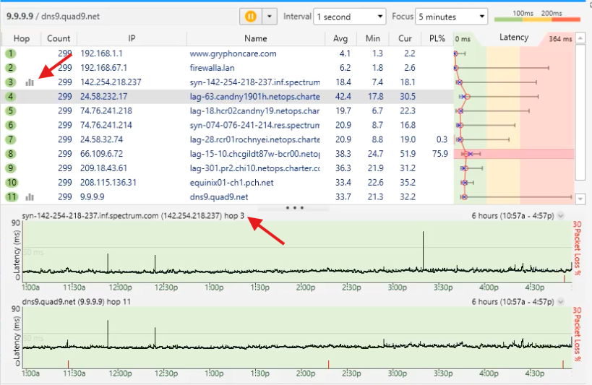
Task: Click the hop 2 green circle
Action: coord(11,68)
